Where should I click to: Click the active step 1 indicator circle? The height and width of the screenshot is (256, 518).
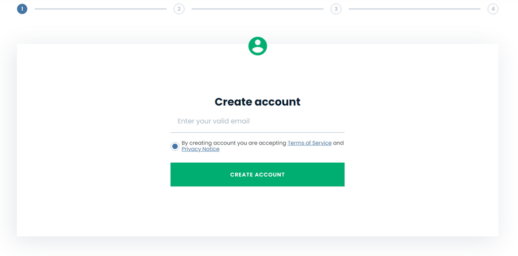pyautogui.click(x=22, y=9)
